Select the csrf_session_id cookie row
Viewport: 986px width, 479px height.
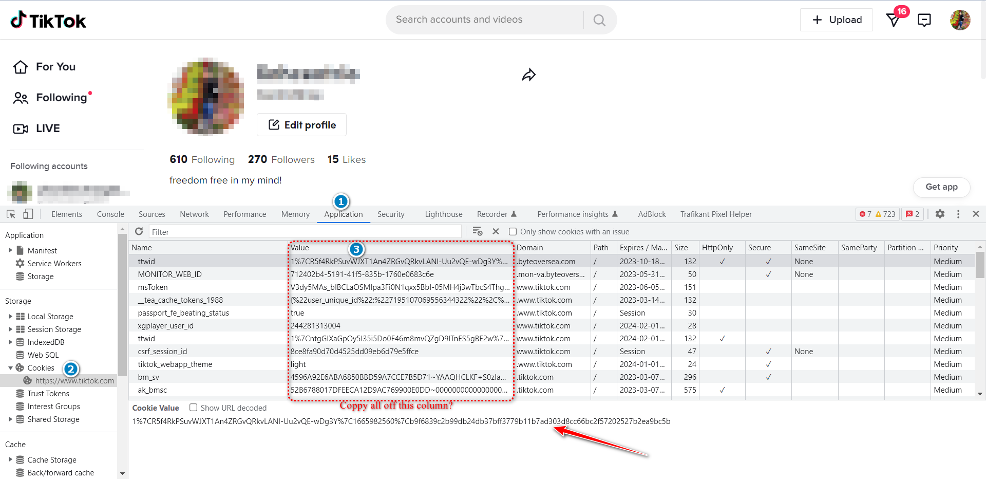pyautogui.click(x=552, y=352)
